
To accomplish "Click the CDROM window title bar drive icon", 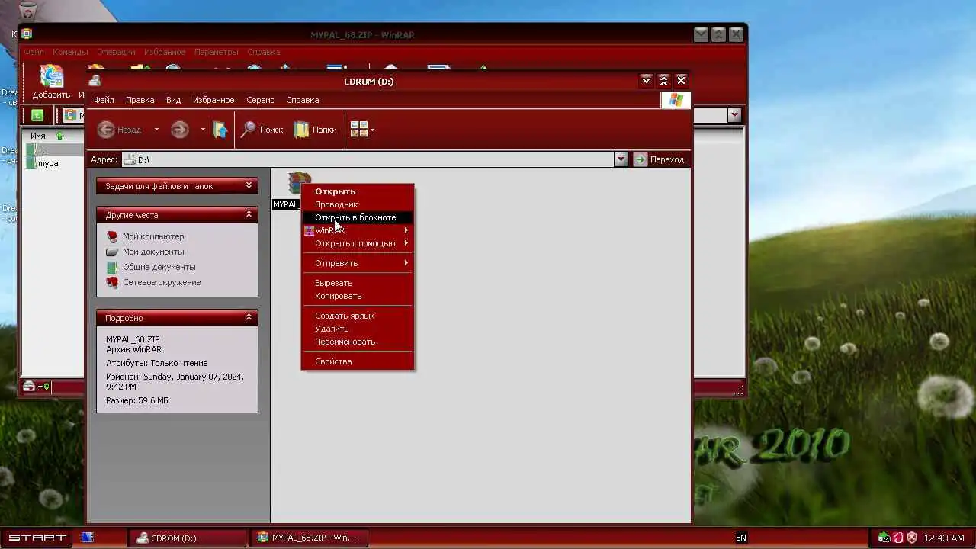I will [95, 81].
